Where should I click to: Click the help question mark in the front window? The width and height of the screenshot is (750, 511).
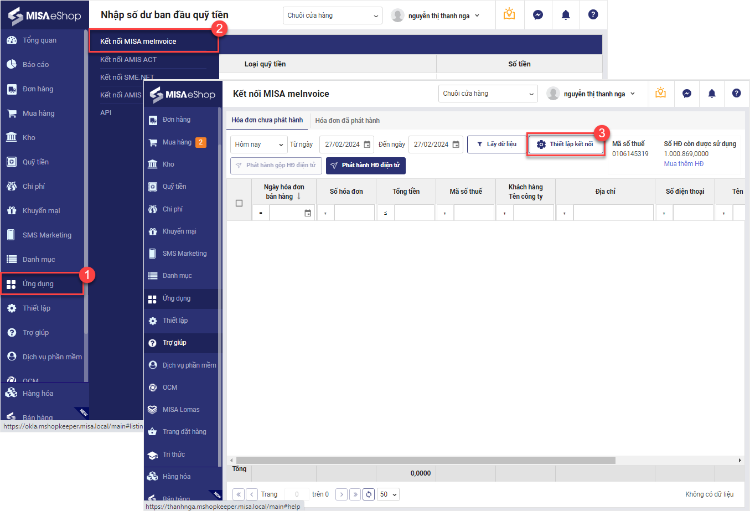click(x=736, y=94)
